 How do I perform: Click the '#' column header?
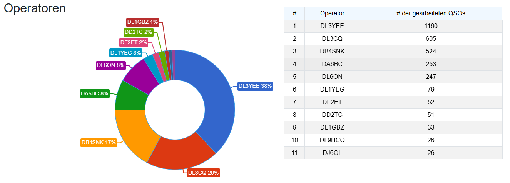click(x=294, y=13)
